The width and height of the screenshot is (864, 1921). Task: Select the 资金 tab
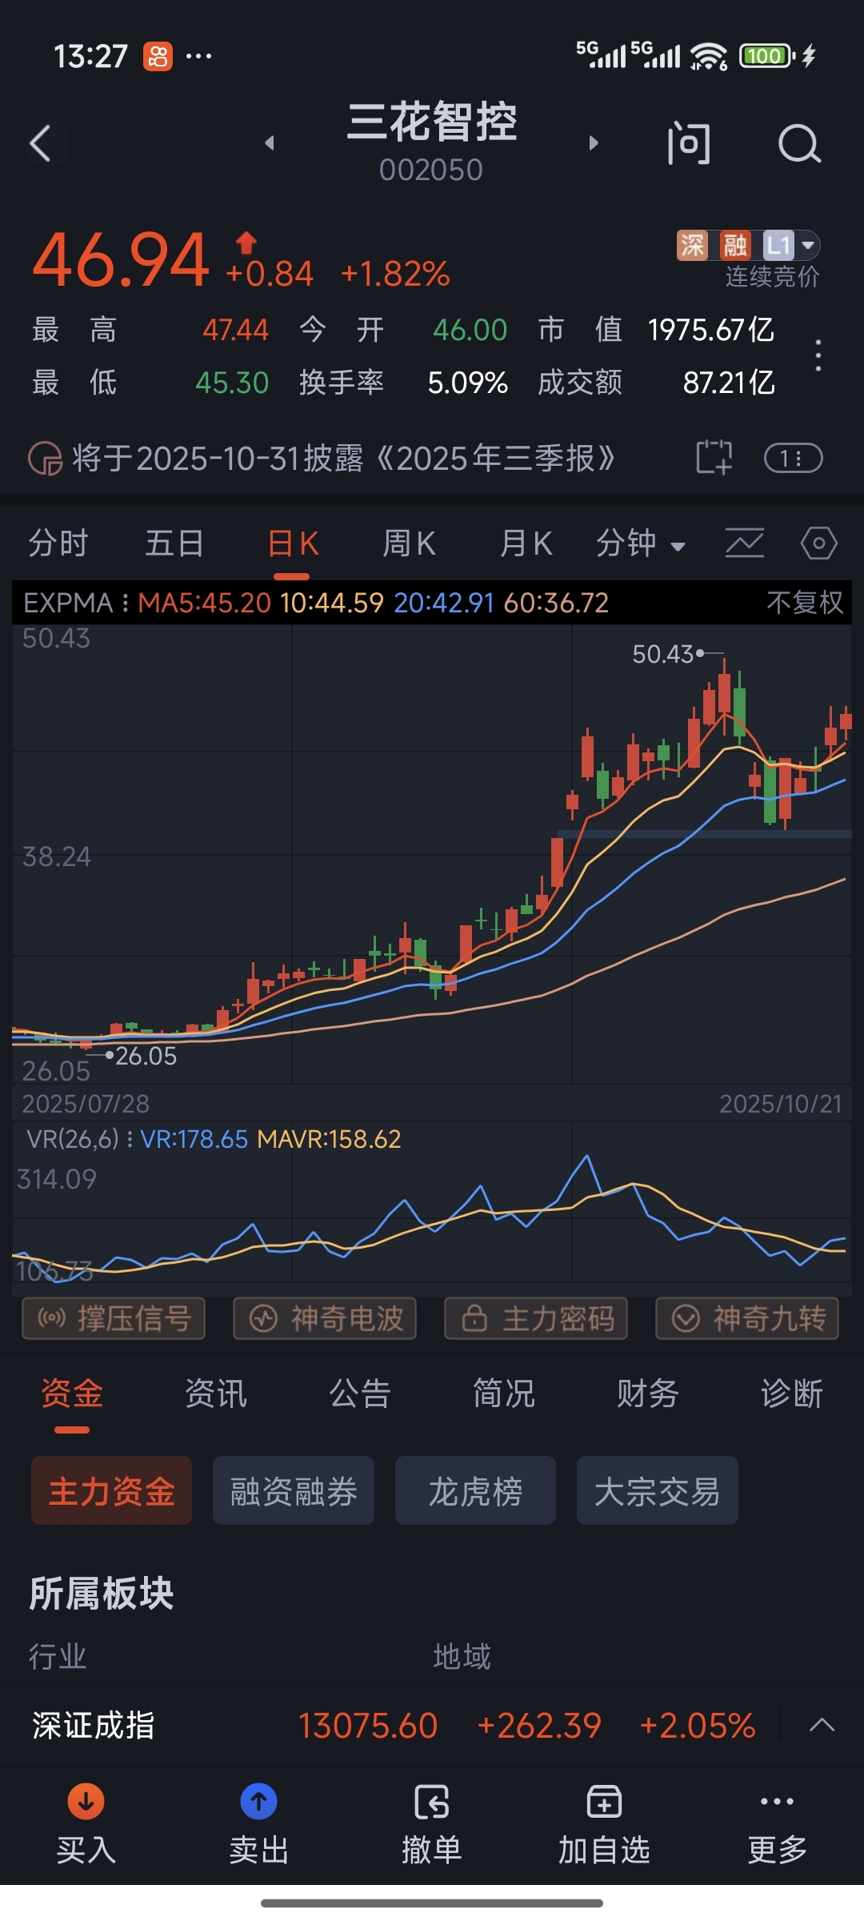(72, 1394)
